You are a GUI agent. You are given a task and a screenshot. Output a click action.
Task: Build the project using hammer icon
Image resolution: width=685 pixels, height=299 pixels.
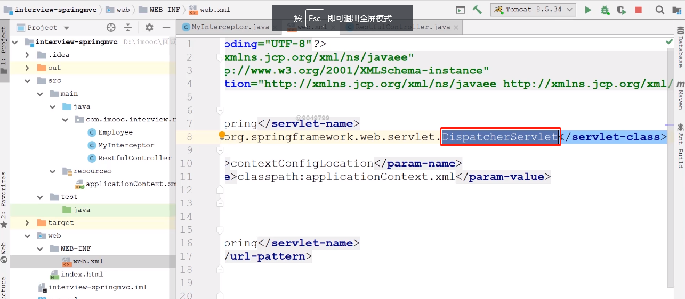point(477,10)
